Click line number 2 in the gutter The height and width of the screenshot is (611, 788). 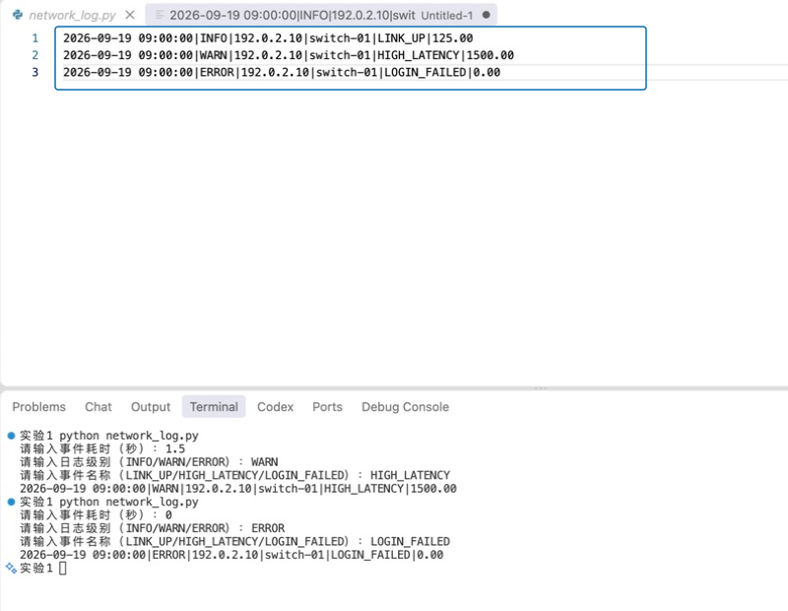(35, 55)
